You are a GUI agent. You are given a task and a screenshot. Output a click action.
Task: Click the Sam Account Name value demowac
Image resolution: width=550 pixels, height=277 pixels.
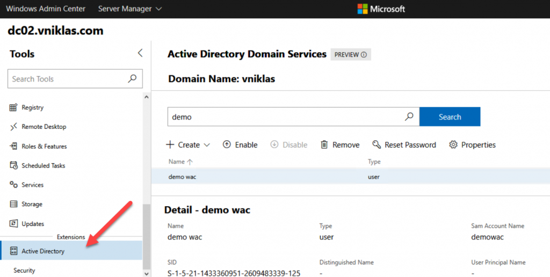tap(487, 237)
